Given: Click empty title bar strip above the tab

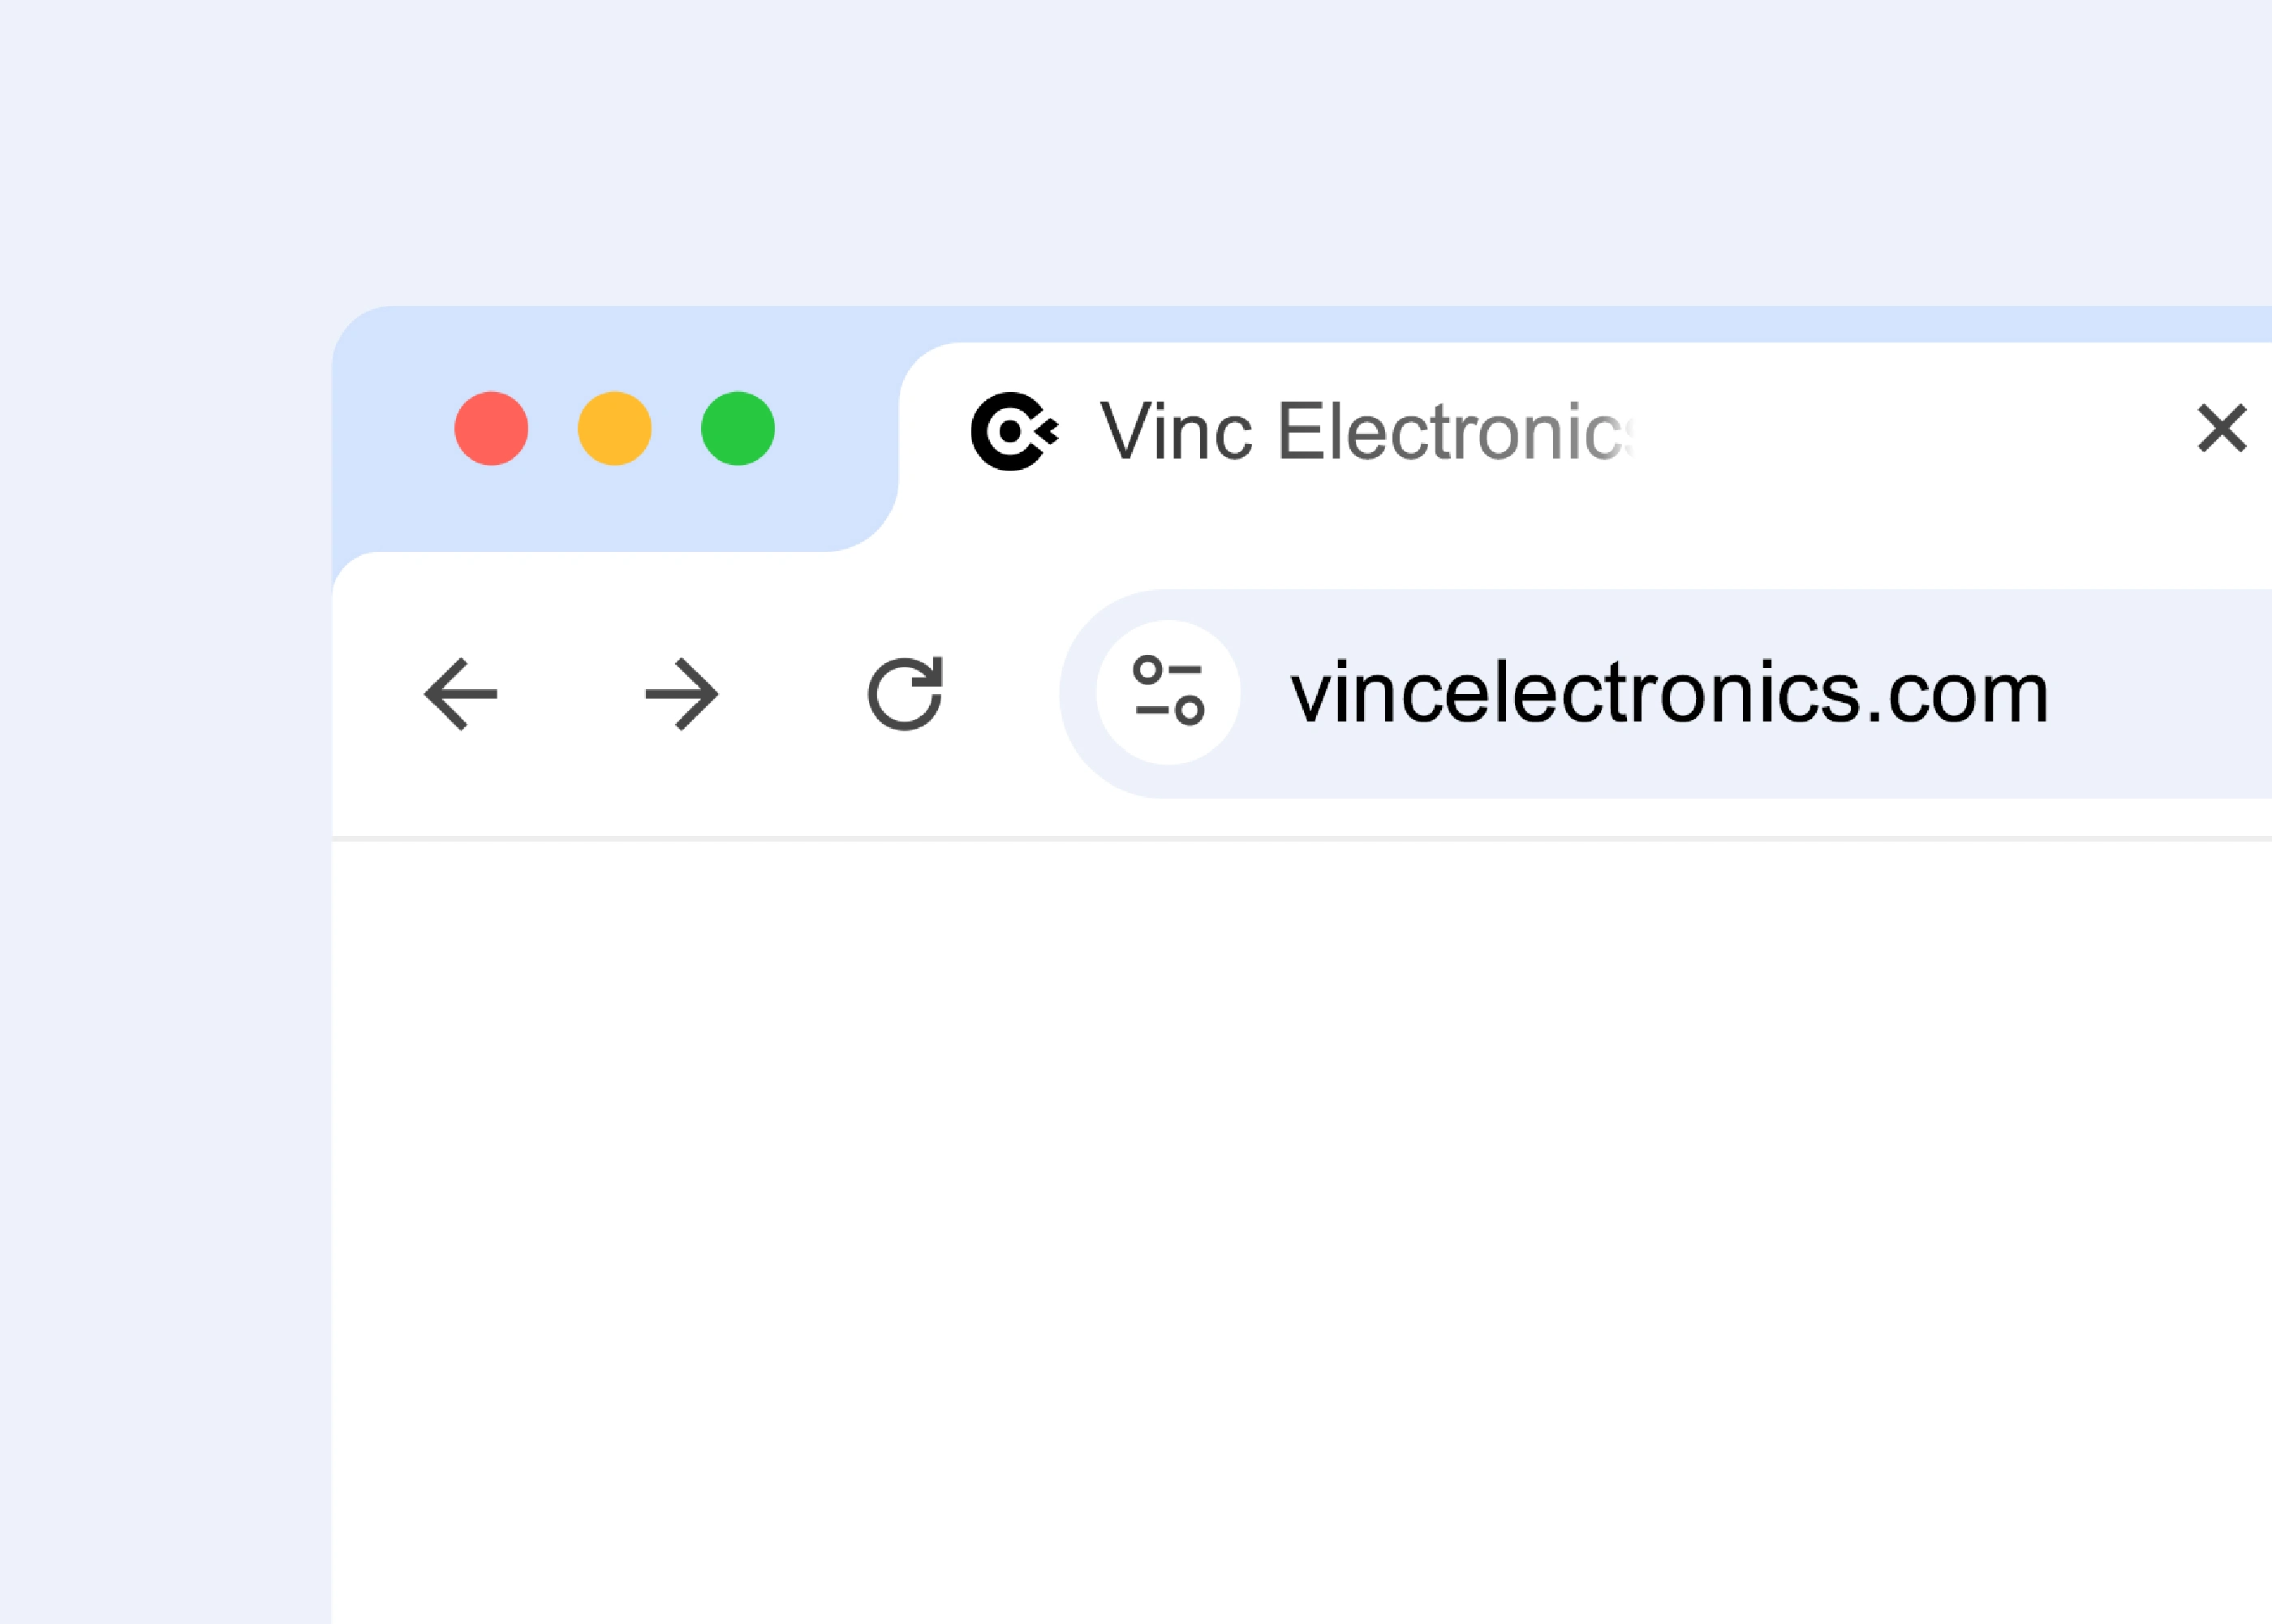Looking at the screenshot, I should (1500, 323).
